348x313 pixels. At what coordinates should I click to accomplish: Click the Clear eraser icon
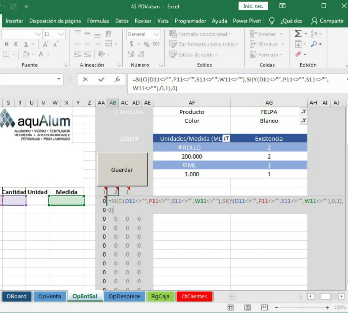point(298,54)
